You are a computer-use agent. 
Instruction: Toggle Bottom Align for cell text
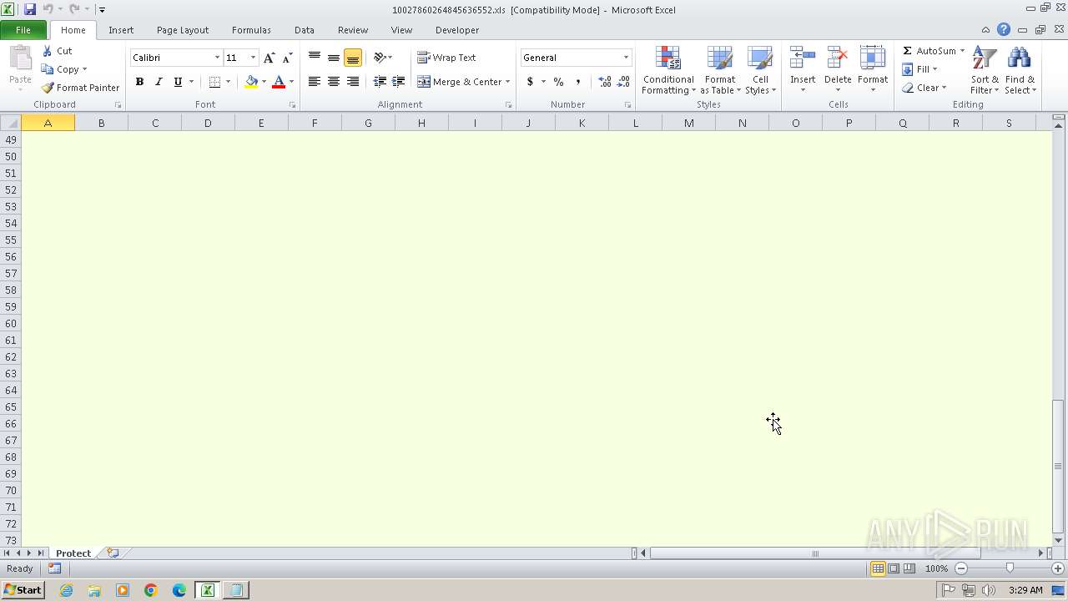pyautogui.click(x=353, y=58)
